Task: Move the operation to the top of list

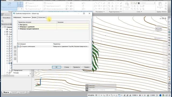Action: point(15,47)
